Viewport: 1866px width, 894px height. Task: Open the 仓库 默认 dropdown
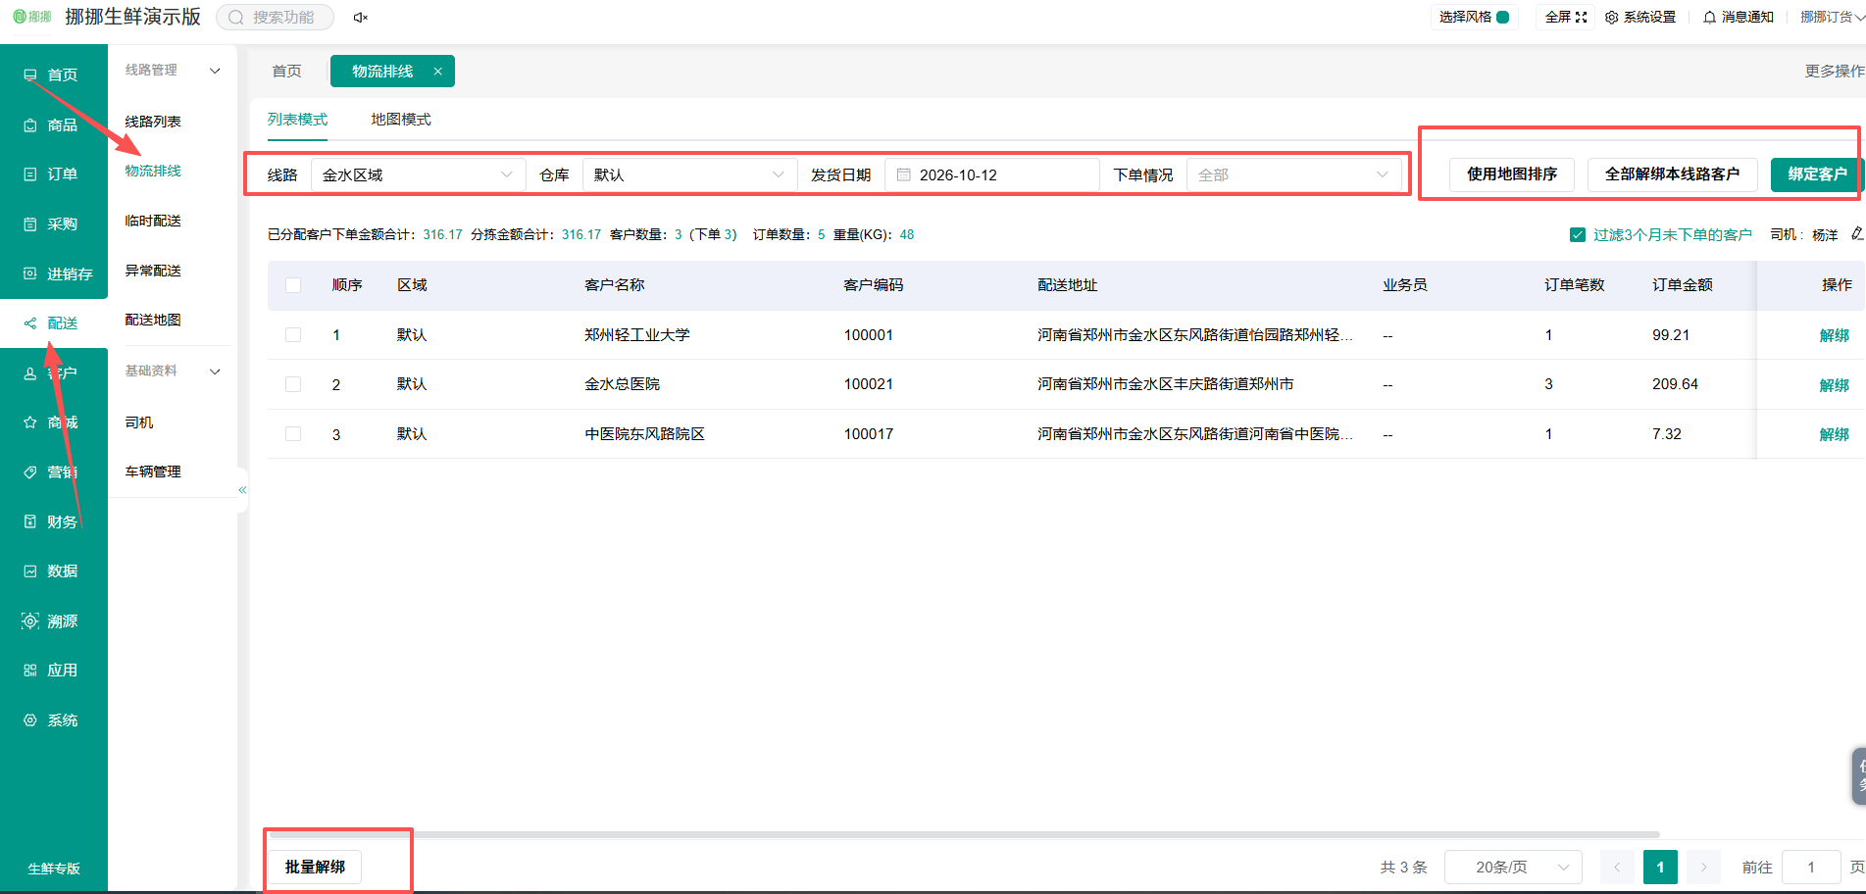pos(690,174)
